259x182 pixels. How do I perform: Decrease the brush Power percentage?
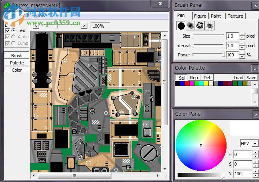tap(242, 57)
